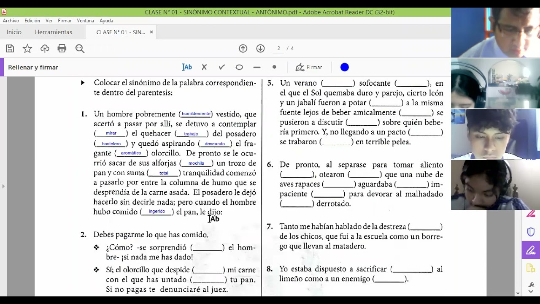Add the document to favorites with star icon
Viewport: 540px width, 304px height.
[27, 49]
